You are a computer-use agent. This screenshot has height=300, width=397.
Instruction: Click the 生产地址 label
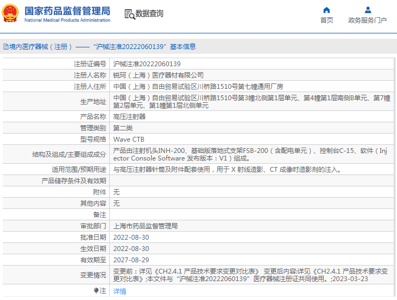pyautogui.click(x=93, y=102)
